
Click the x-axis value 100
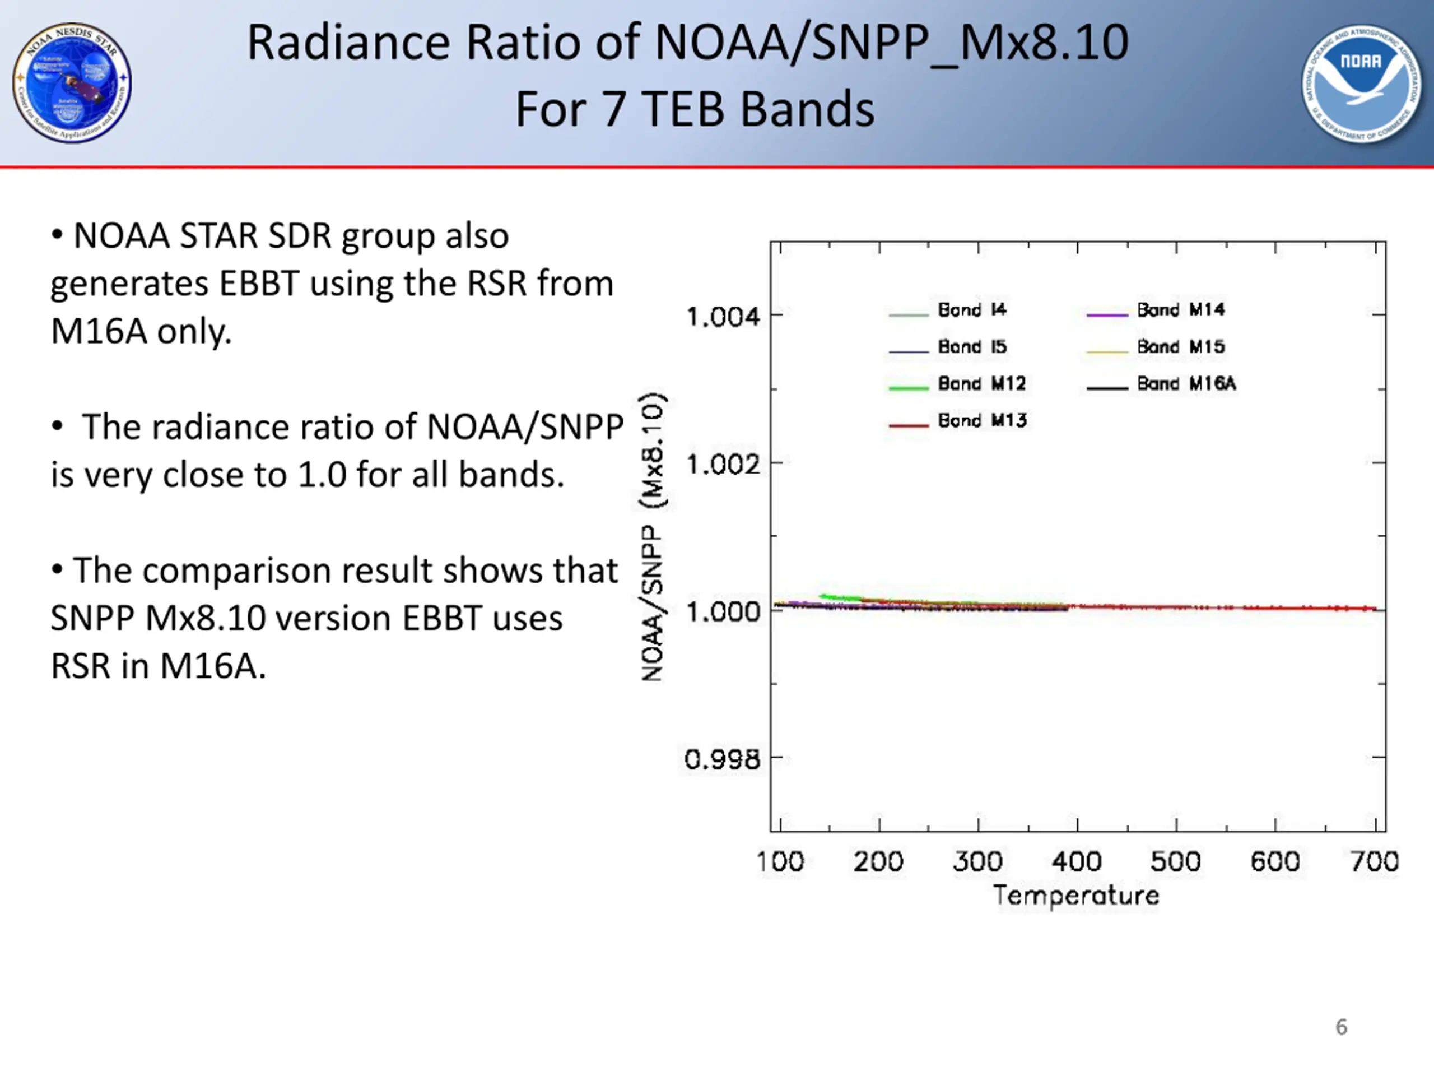[780, 862]
